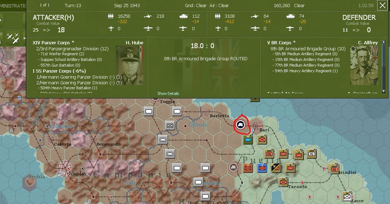
Task: Click the Barletta town label
Action: (219, 116)
